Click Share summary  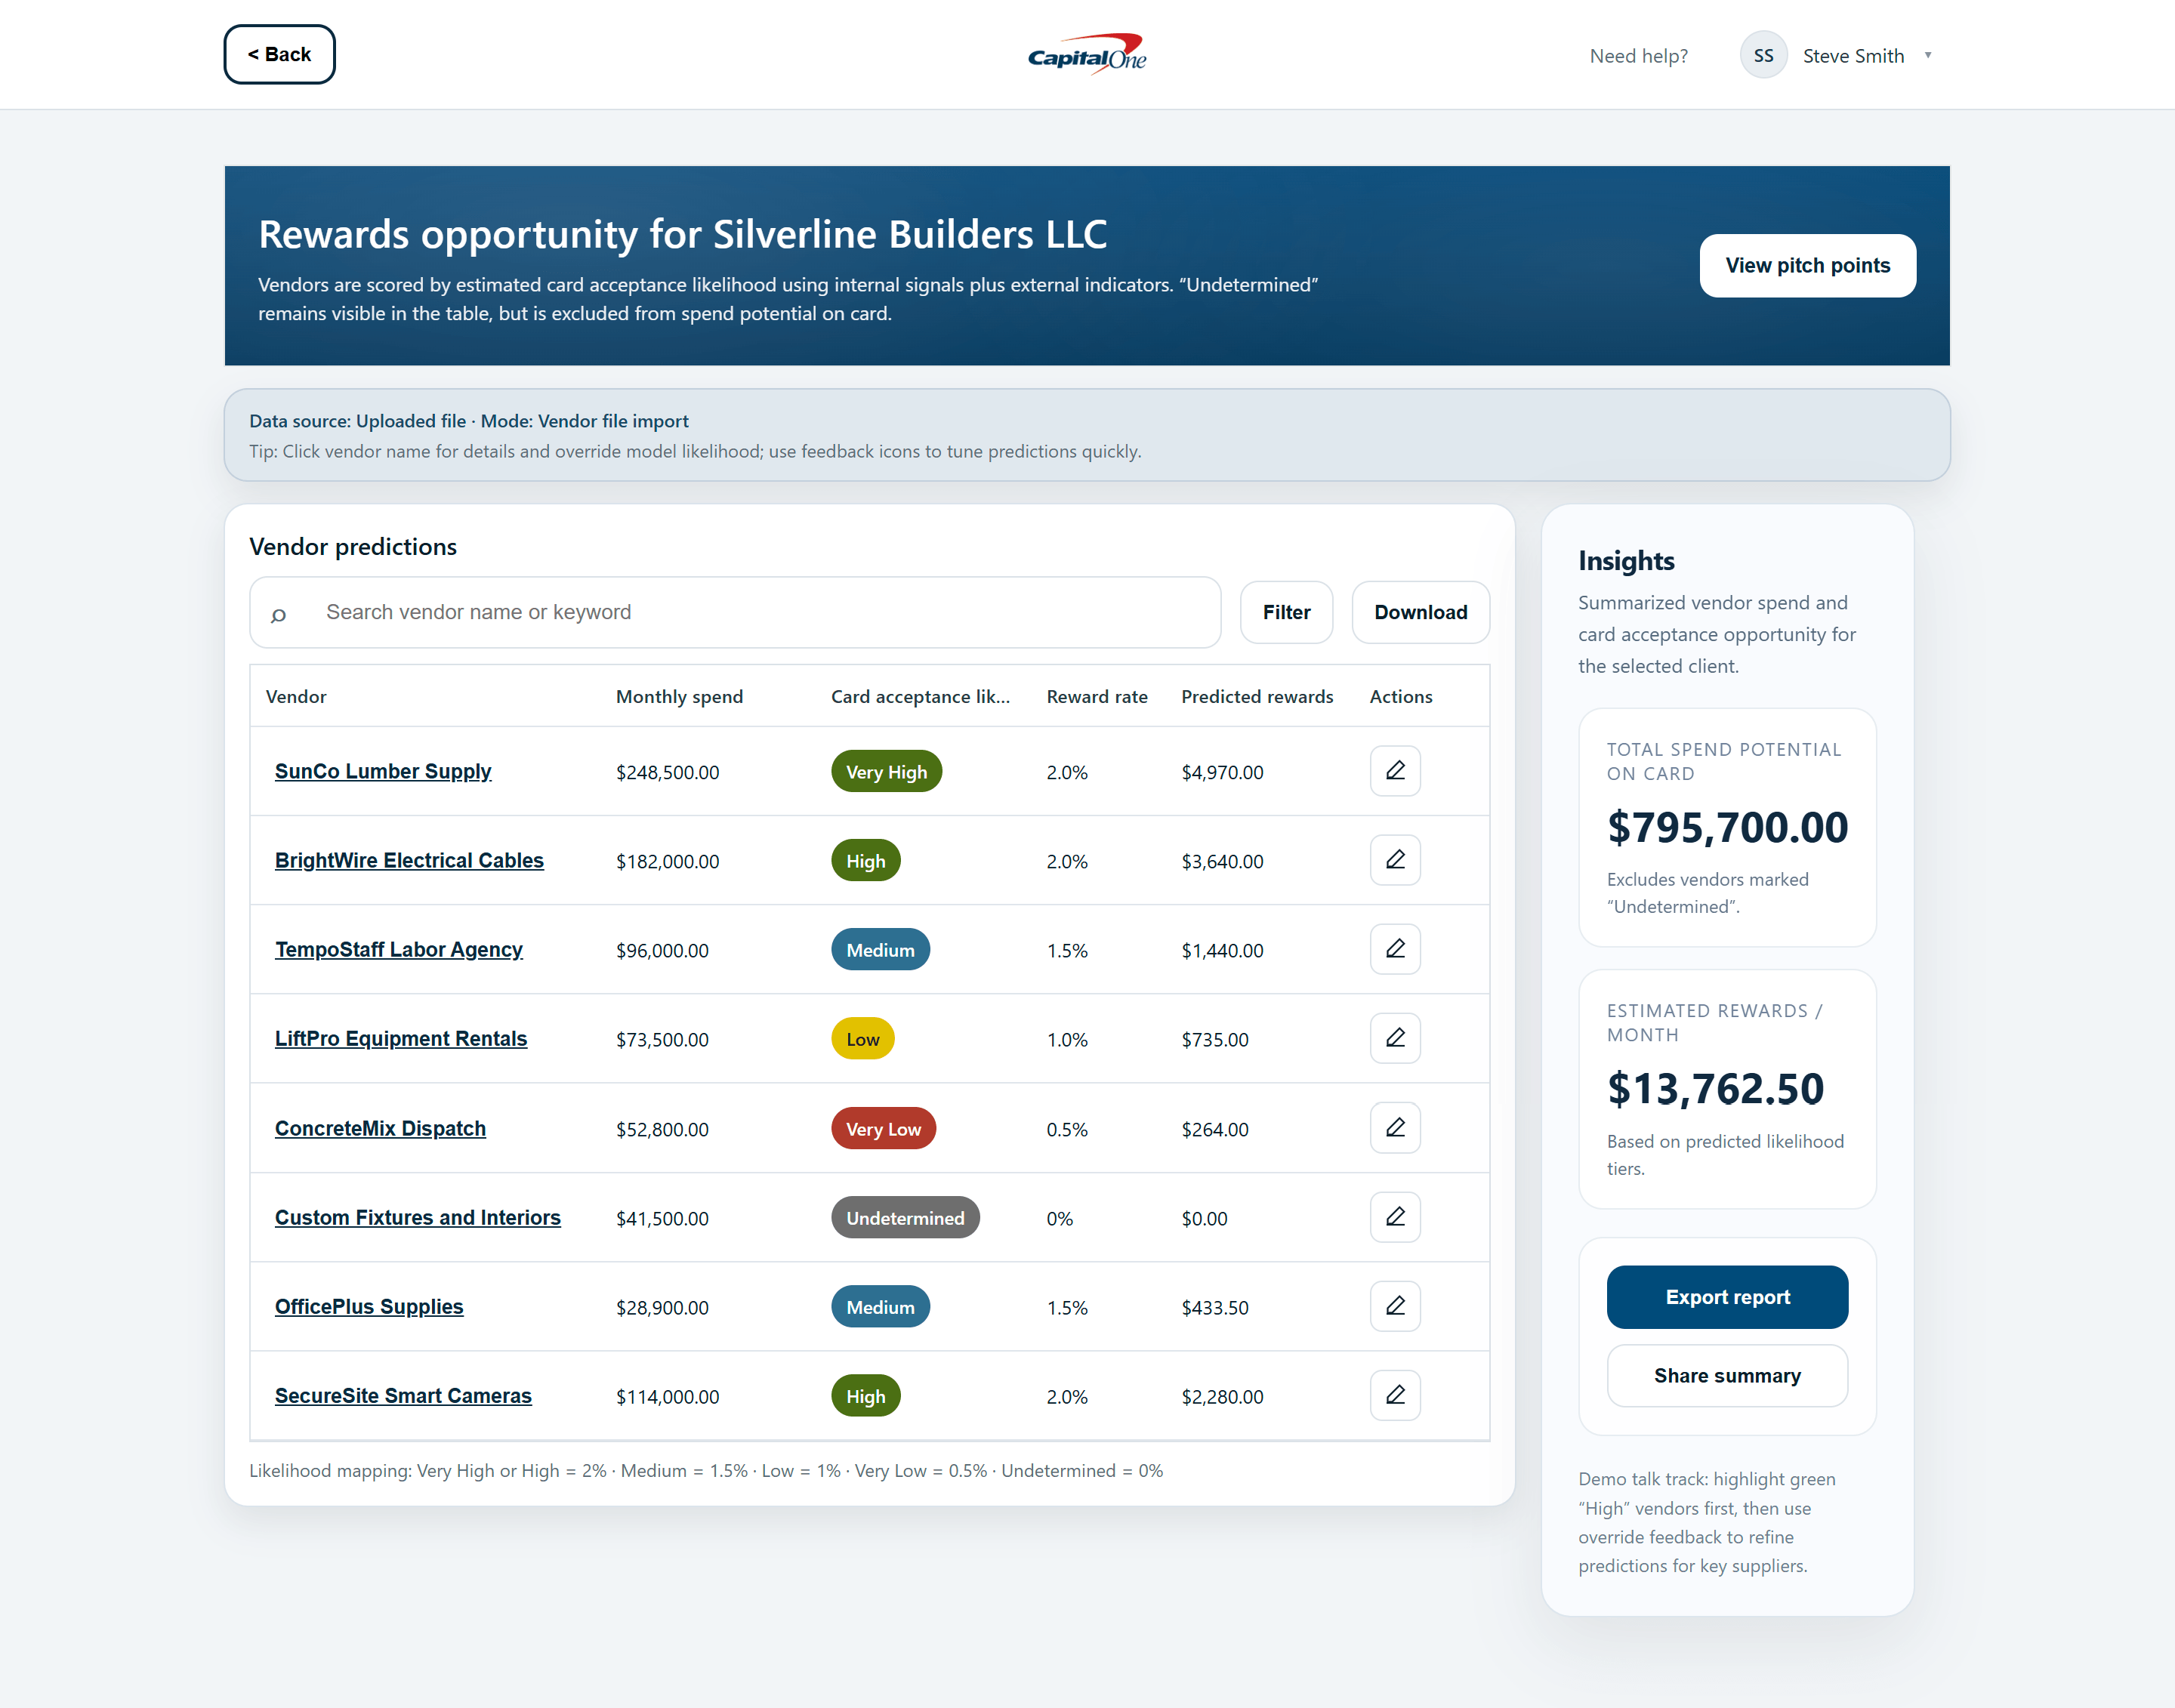[1727, 1376]
